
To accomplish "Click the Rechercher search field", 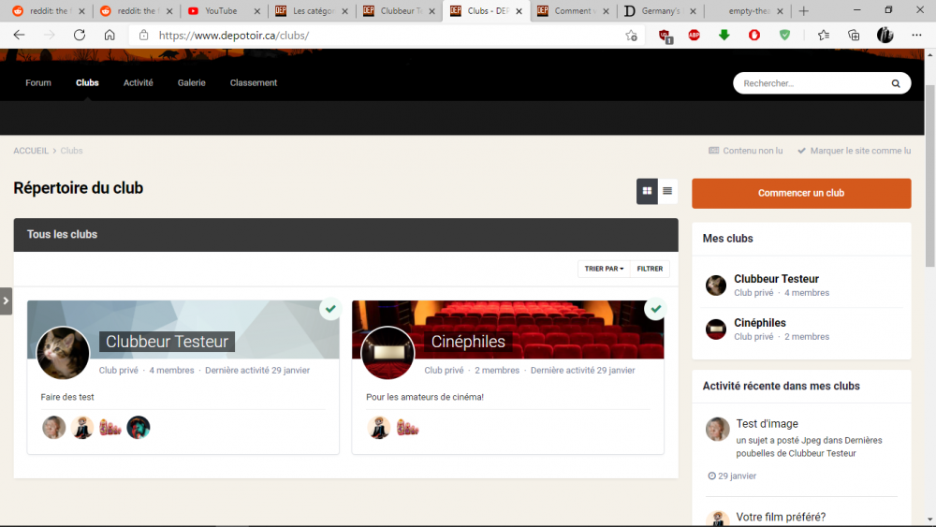I will click(810, 83).
